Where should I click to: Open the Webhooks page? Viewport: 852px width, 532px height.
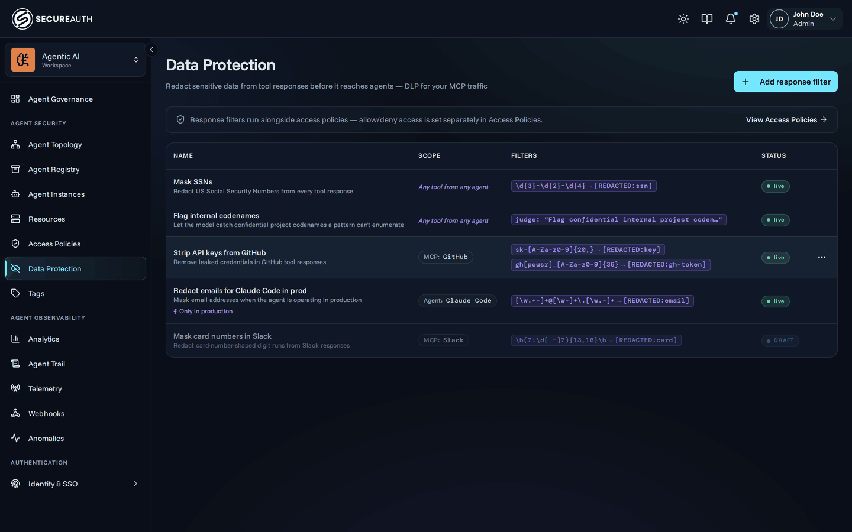[75, 413]
